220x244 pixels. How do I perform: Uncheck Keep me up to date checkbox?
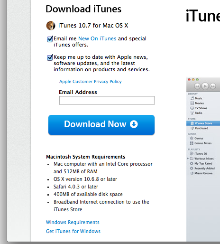50,57
